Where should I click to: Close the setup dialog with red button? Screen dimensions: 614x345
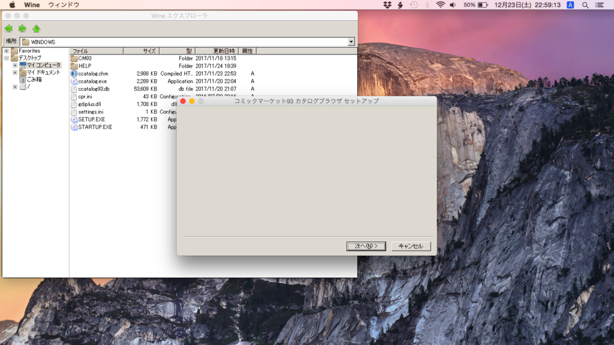pyautogui.click(x=183, y=101)
